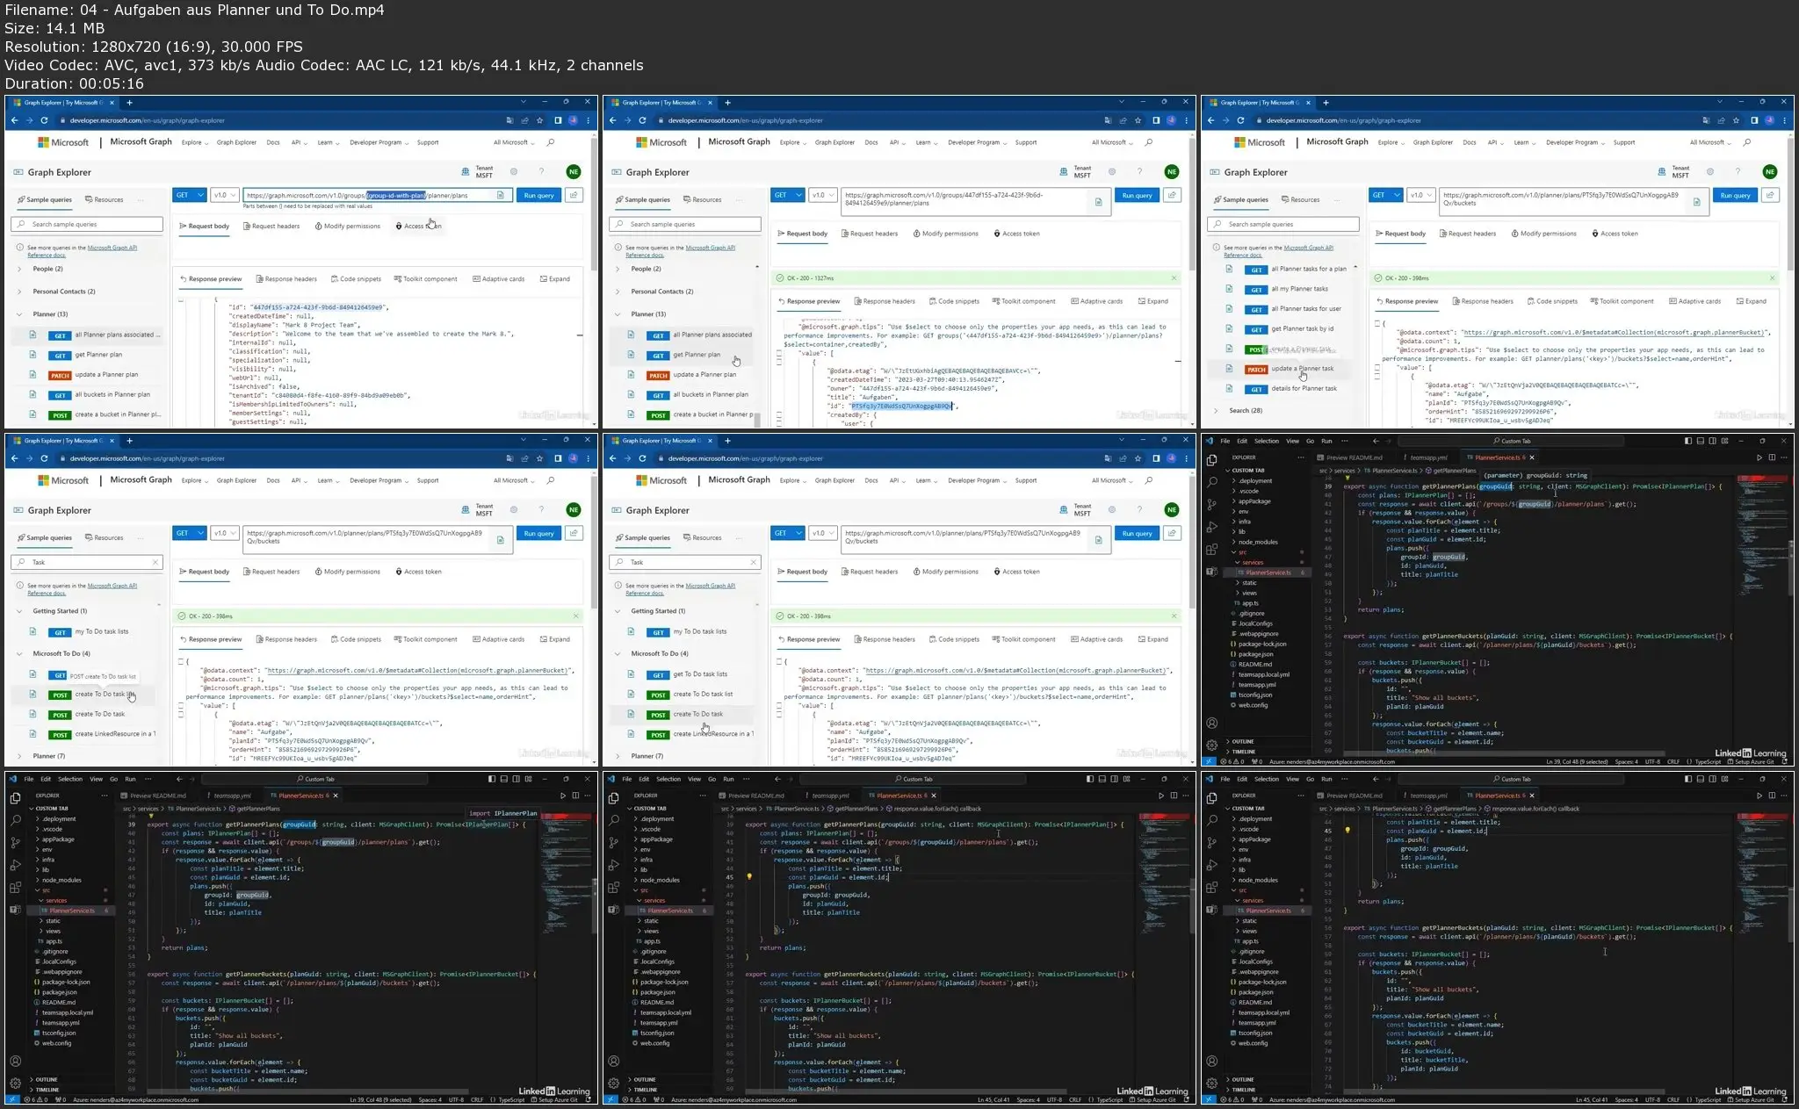Viewport: 1799px width, 1109px height.
Task: Open Explorer icon in frame showing "id: bucketGuid"
Action: tap(1211, 797)
